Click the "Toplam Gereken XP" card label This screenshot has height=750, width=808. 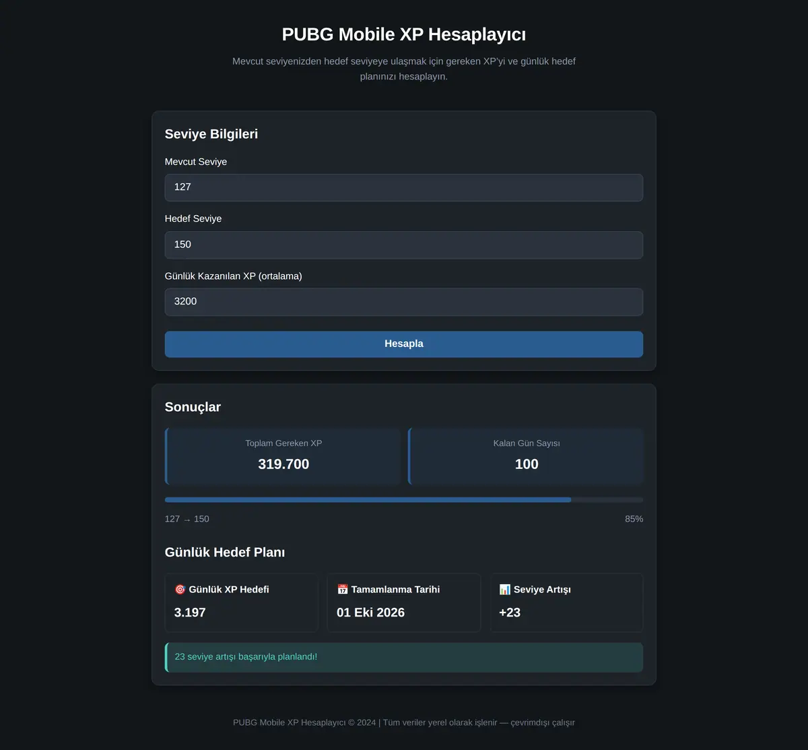pos(283,443)
